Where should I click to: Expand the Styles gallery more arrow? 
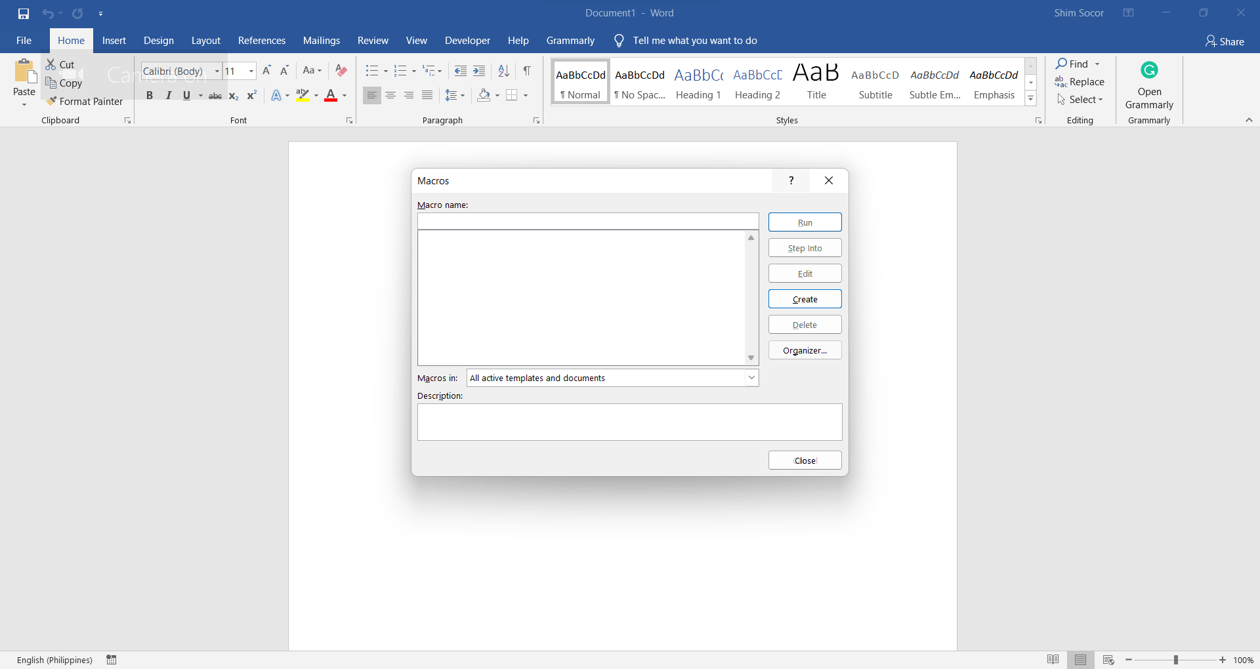(x=1031, y=99)
